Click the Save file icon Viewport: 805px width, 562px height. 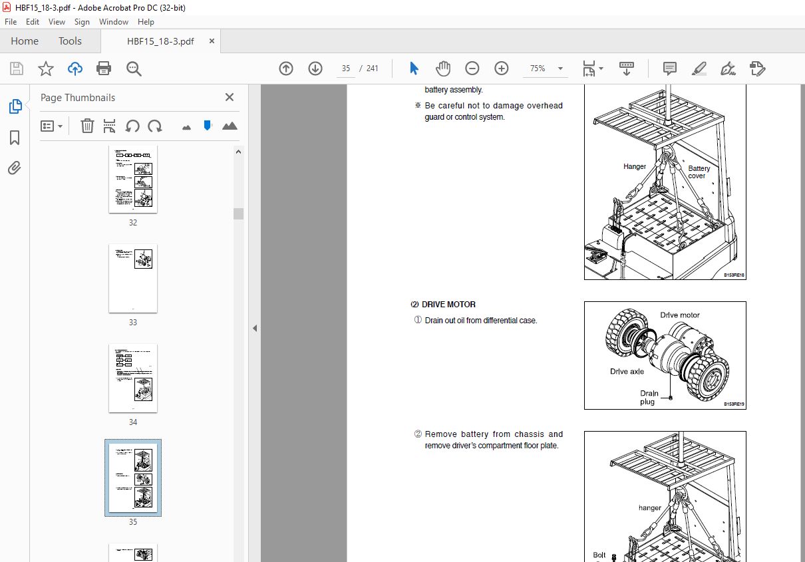pos(17,69)
